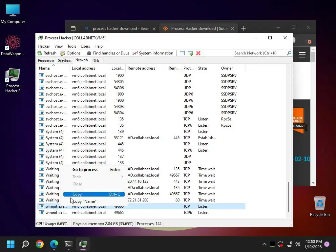Click the Windows Start button
The height and width of the screenshot is (252, 336).
10,244
